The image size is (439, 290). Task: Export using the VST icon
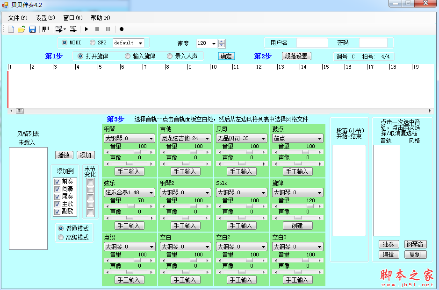click(73, 29)
